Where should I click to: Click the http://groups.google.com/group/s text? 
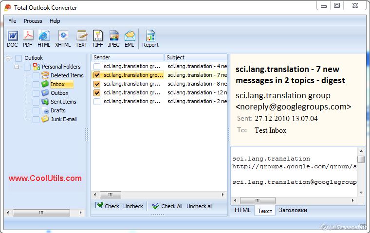[294, 166]
